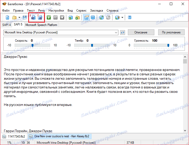Create a new document with the toolbar icon
Image resolution: width=189 pixels, height=145 pixels.
(x=7, y=18)
